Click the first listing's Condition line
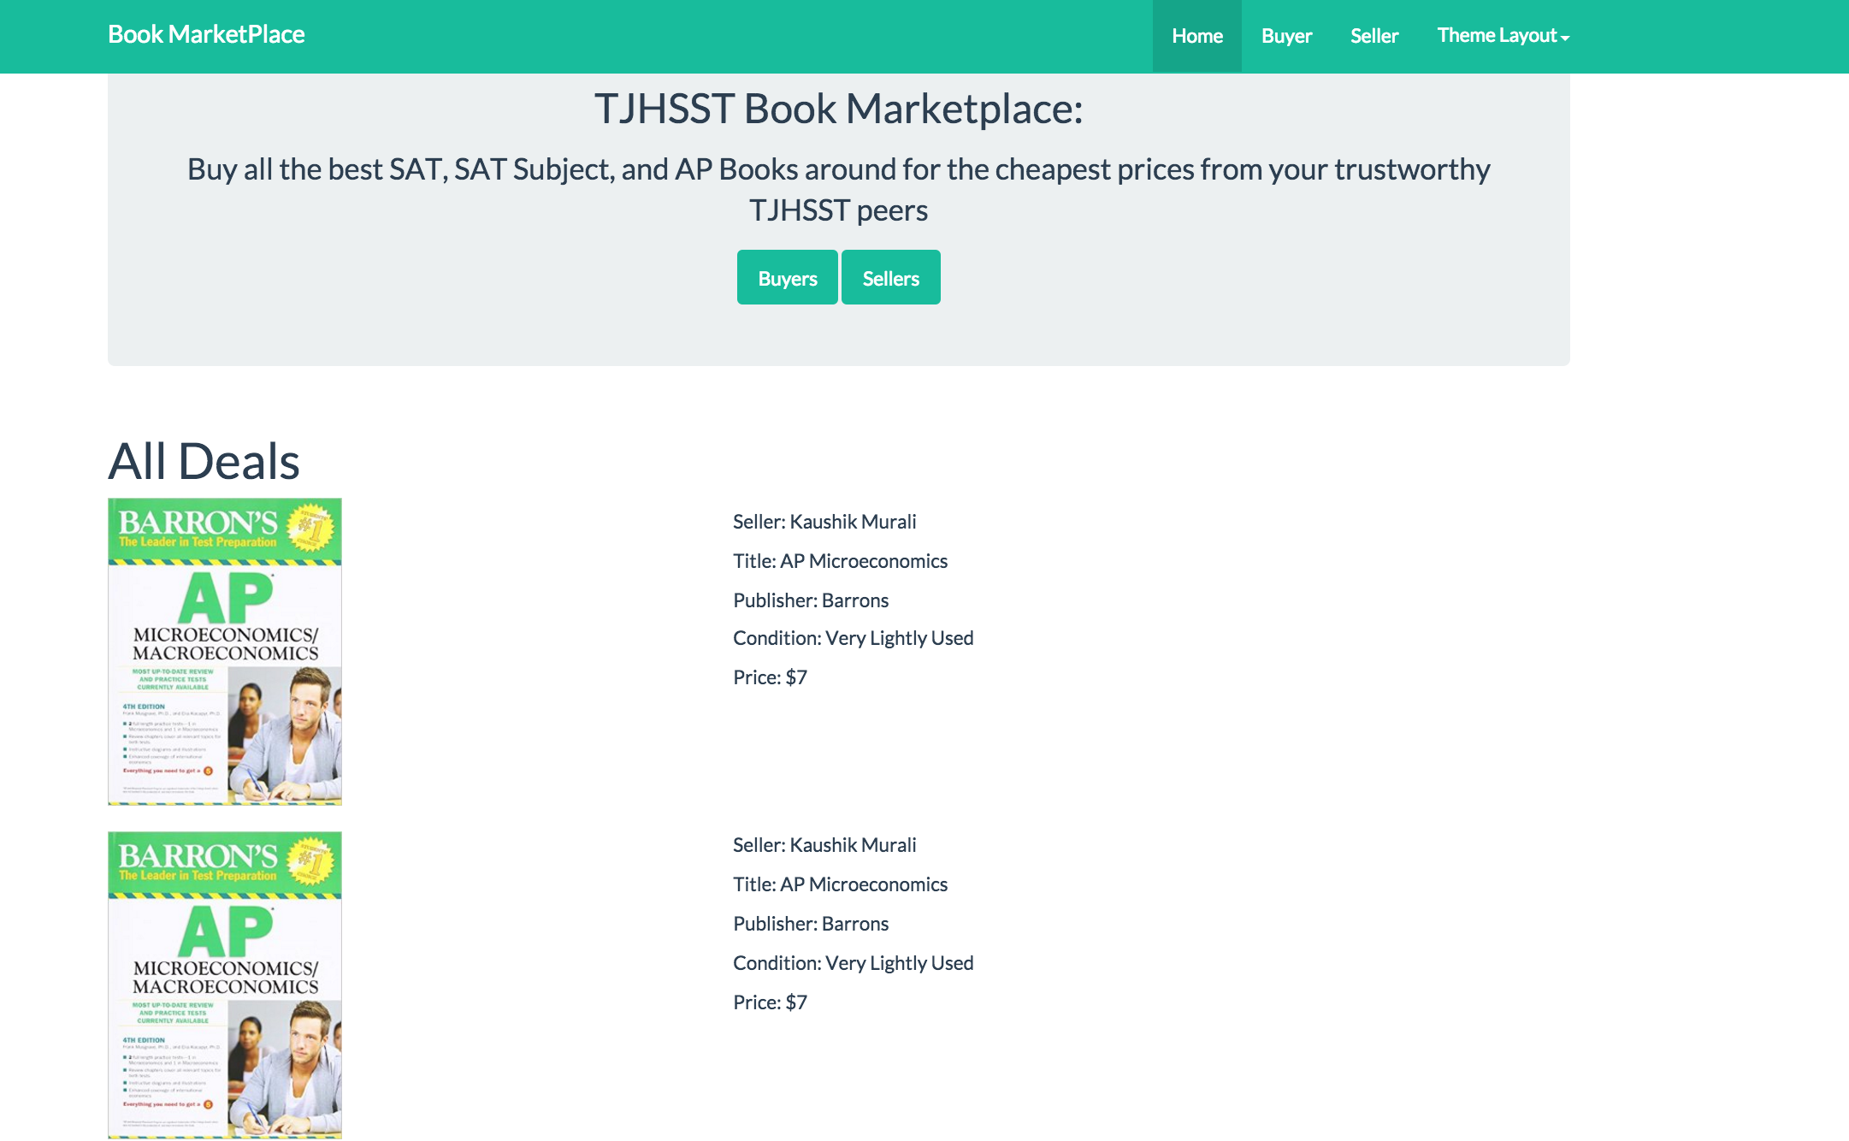 coord(853,638)
